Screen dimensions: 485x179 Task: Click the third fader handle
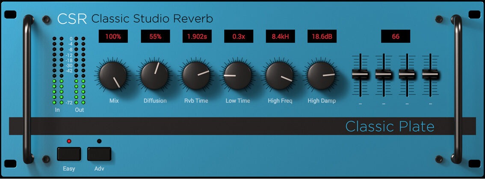tap(407, 74)
